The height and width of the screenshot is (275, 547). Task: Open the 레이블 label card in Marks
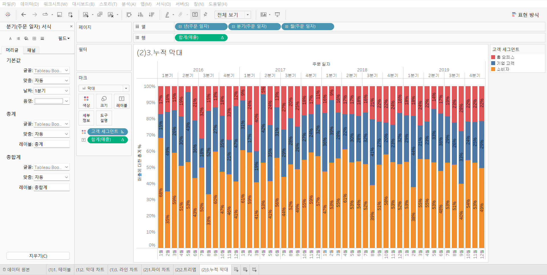[x=122, y=101]
